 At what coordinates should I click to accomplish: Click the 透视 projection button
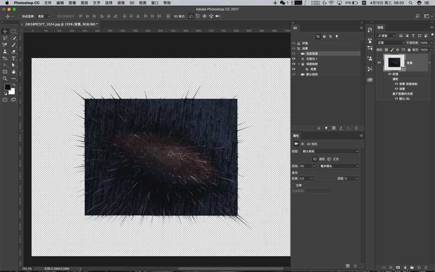[x=315, y=159]
